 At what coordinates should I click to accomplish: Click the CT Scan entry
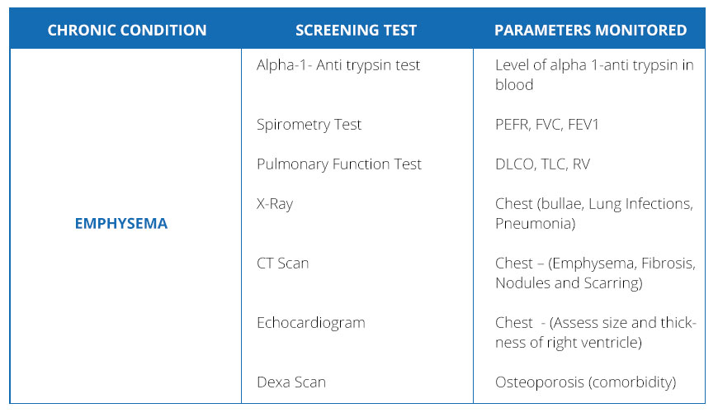pos(282,263)
